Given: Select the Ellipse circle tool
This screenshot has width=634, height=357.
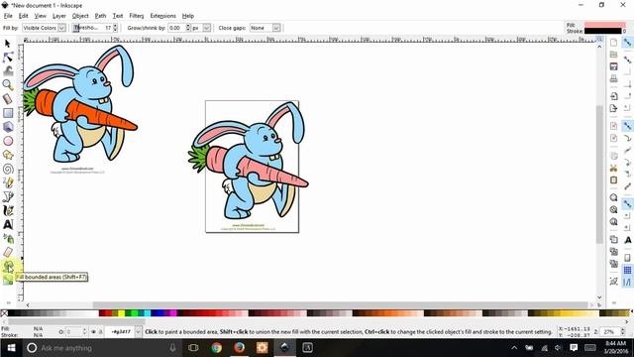Looking at the screenshot, I should (x=8, y=141).
